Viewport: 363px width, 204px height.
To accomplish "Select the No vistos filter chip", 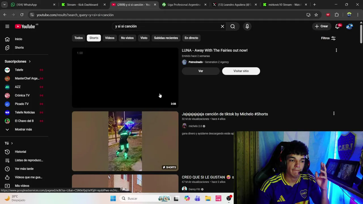I will 127,38.
